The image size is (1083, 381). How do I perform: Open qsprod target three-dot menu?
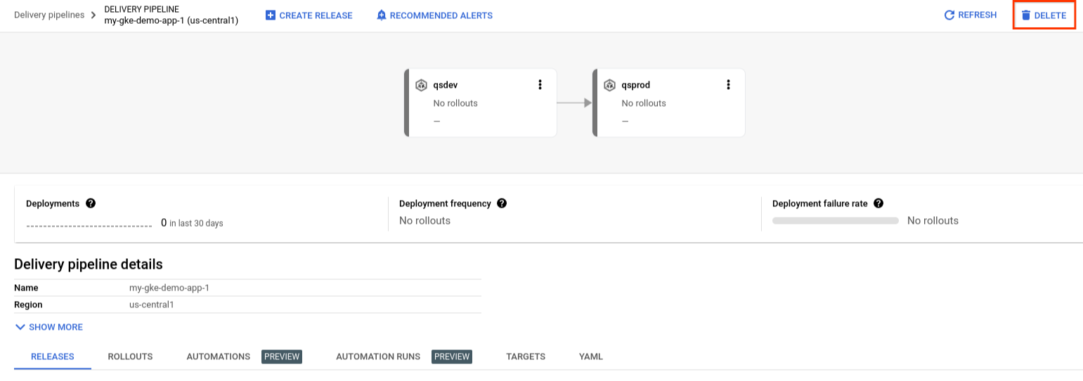pyautogui.click(x=728, y=85)
